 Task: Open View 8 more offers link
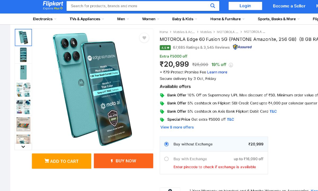tap(177, 127)
